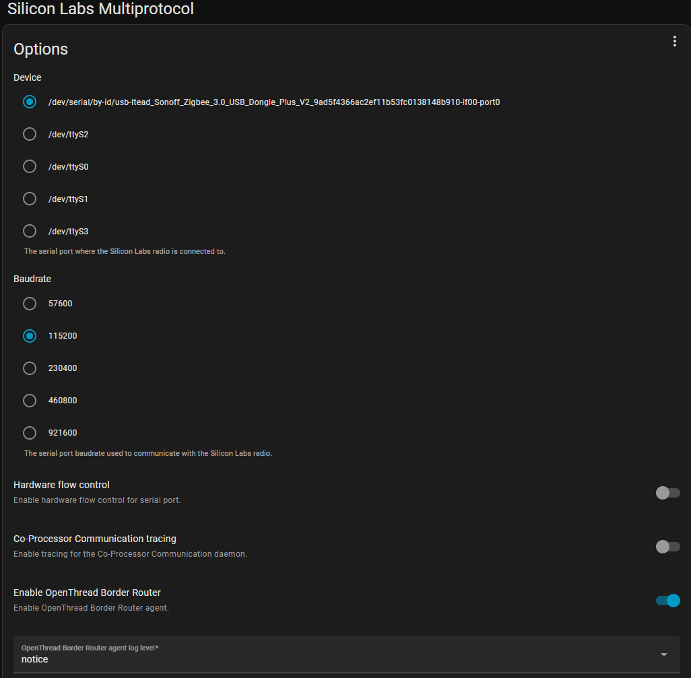
Task: Click the Device section label
Action: pos(28,77)
